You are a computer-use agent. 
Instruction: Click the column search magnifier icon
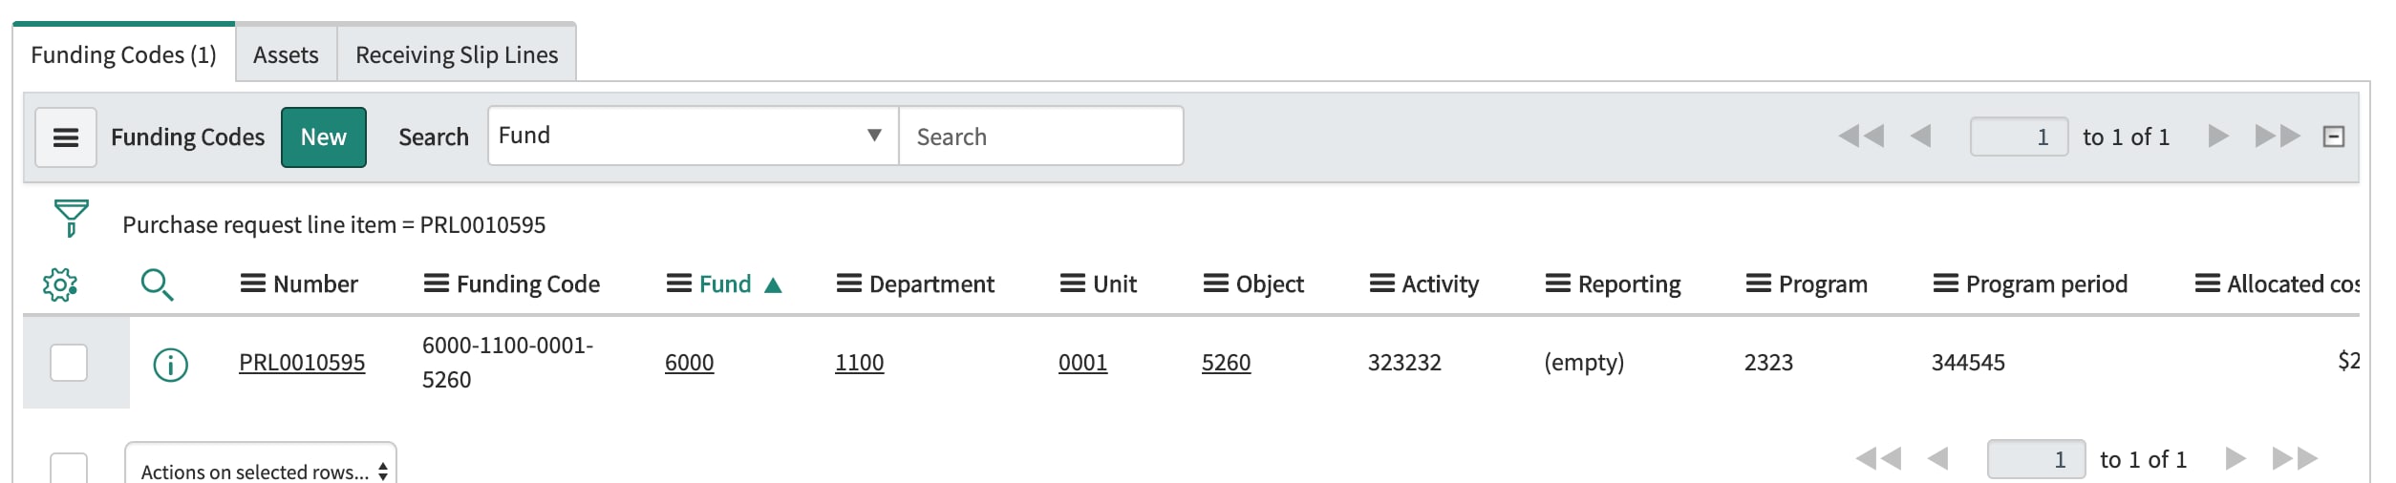pos(157,284)
